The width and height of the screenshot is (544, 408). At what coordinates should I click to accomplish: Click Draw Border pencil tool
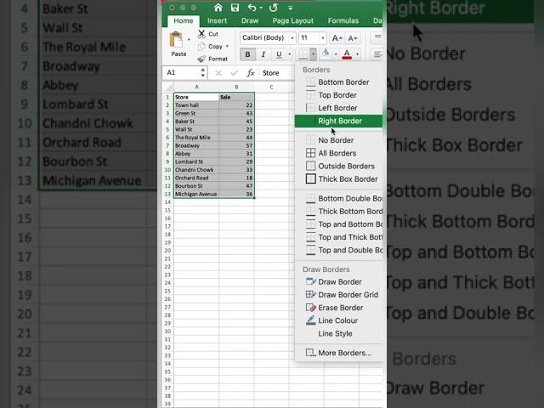pyautogui.click(x=338, y=281)
